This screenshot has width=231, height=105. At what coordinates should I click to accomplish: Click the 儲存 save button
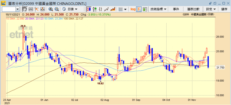coord(224,9)
